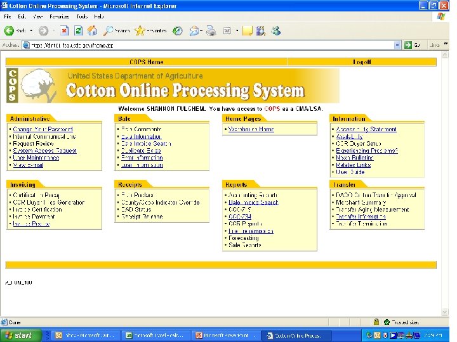Image resolution: width=457 pixels, height=342 pixels.
Task: Open the Back button history dropdown arrow
Action: tap(31, 30)
